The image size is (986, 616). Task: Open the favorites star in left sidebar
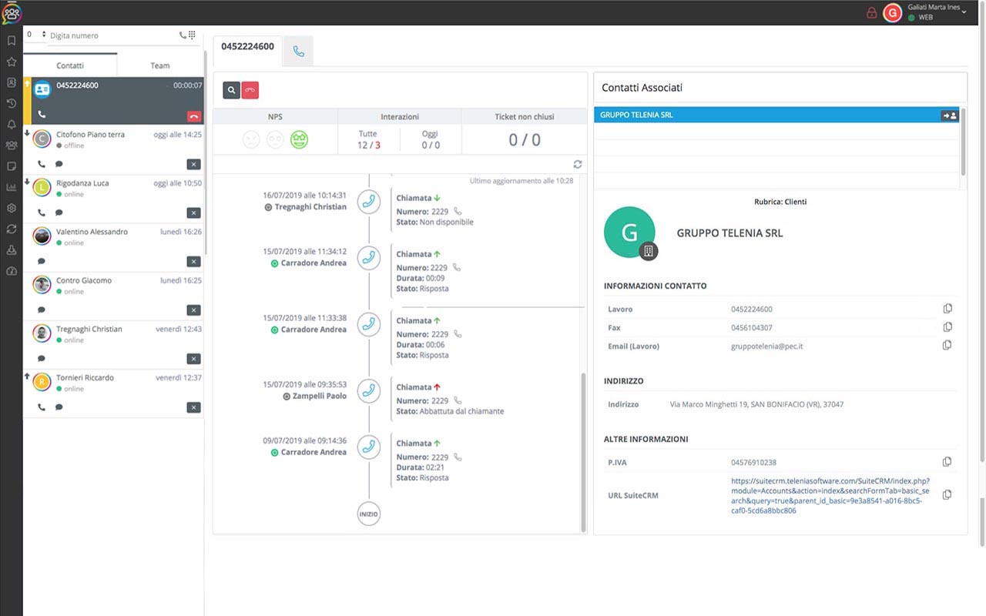pyautogui.click(x=12, y=61)
